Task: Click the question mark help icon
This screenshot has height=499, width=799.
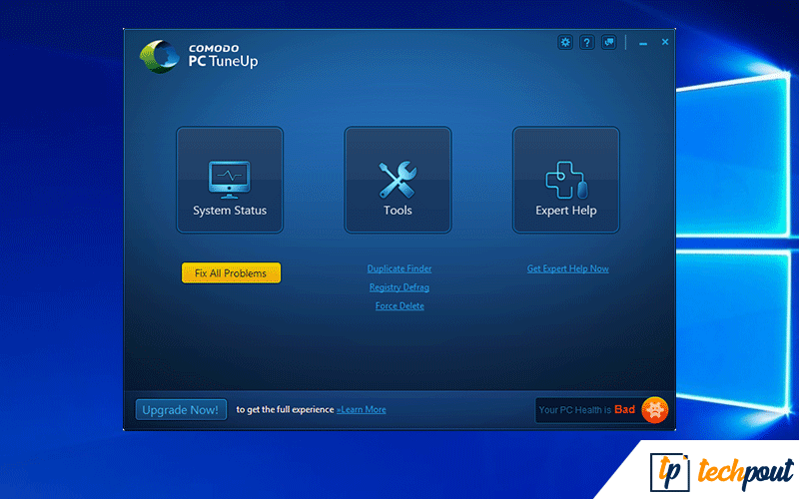Action: tap(587, 42)
